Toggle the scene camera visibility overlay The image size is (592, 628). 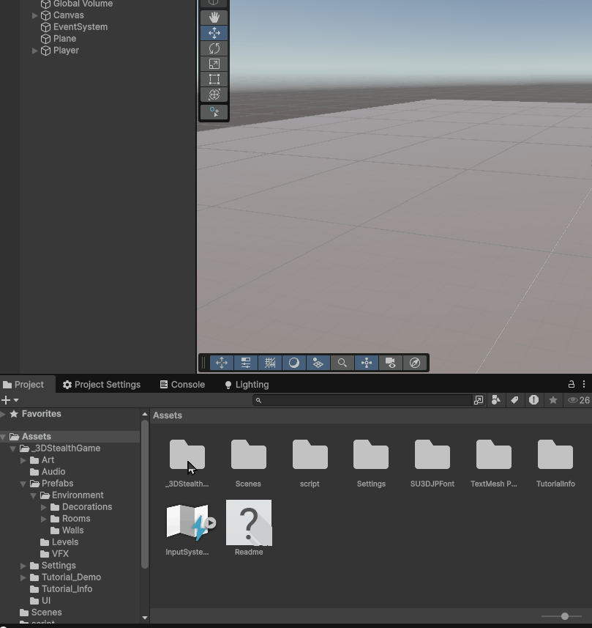tap(391, 363)
